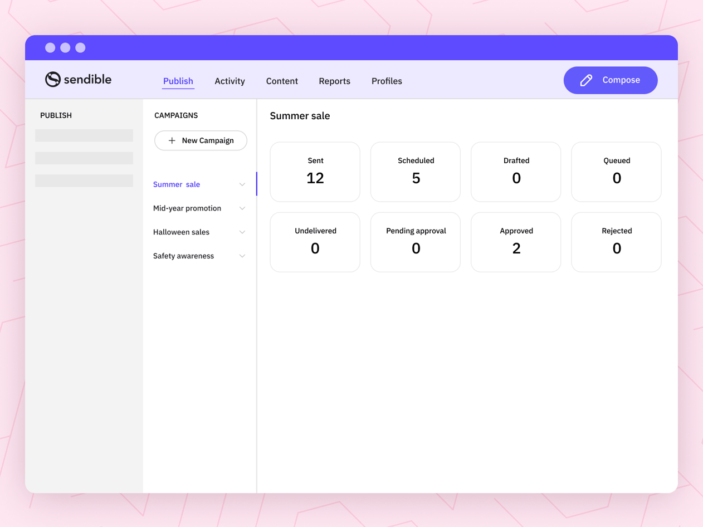Viewport: 703px width, 527px height.
Task: Click the yellow traffic light window dot
Action: (65, 47)
